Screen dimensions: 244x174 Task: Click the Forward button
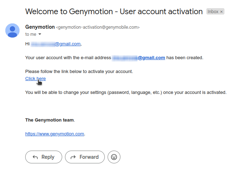point(85,157)
